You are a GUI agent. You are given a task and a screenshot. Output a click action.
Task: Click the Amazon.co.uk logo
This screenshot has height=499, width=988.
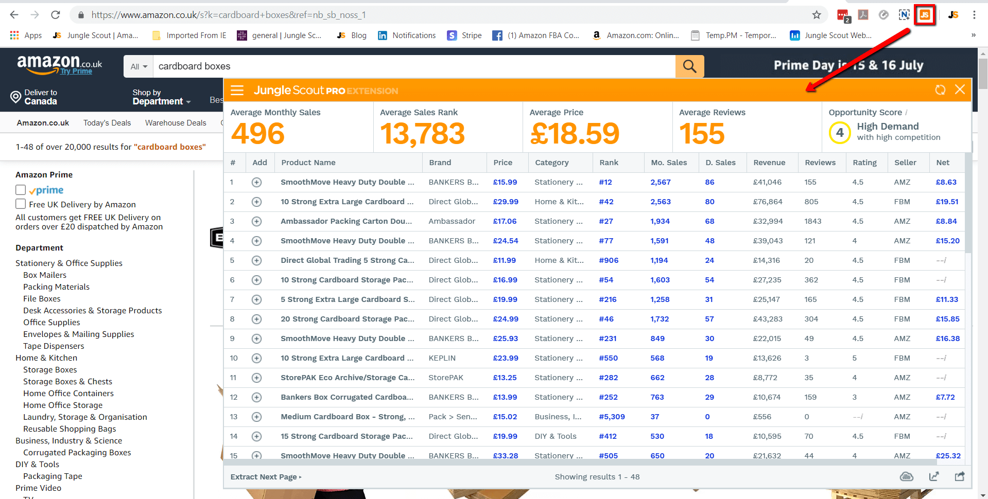[x=59, y=64]
